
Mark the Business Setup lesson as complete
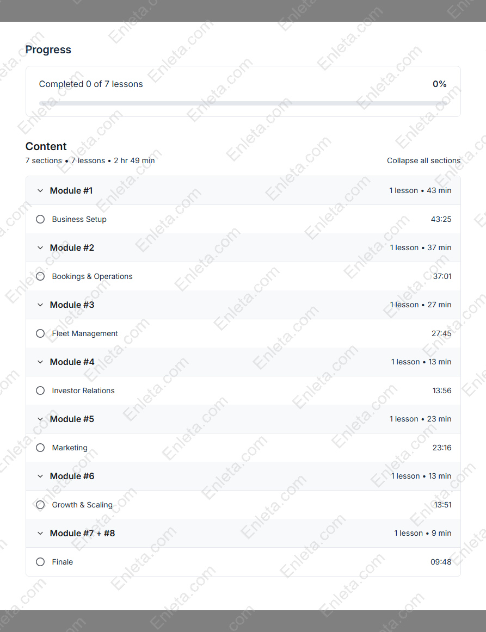(x=40, y=219)
